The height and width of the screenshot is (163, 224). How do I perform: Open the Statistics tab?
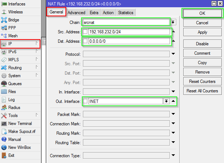click(125, 13)
